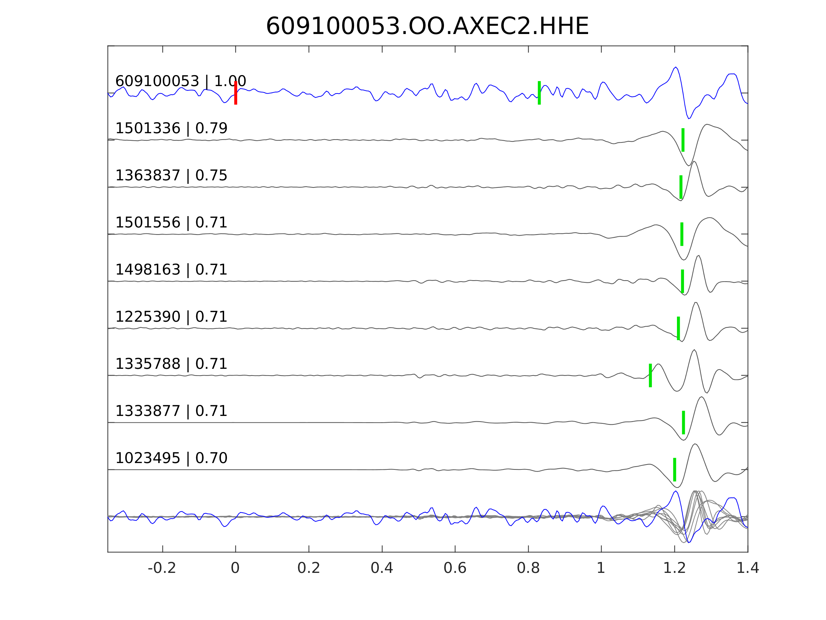Click the x-axis tick label 1.4
This screenshot has height=620, width=826.
point(748,568)
